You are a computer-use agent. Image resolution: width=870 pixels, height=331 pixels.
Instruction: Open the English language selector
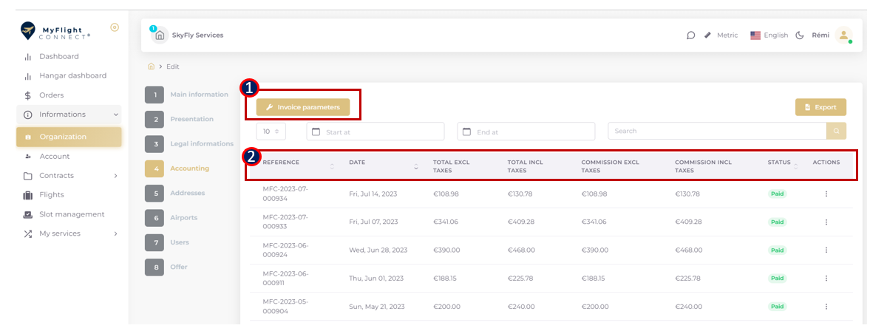coord(769,35)
